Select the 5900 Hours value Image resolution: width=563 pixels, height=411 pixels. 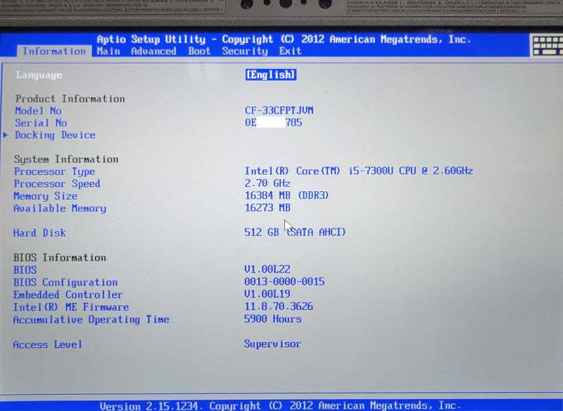(x=273, y=319)
